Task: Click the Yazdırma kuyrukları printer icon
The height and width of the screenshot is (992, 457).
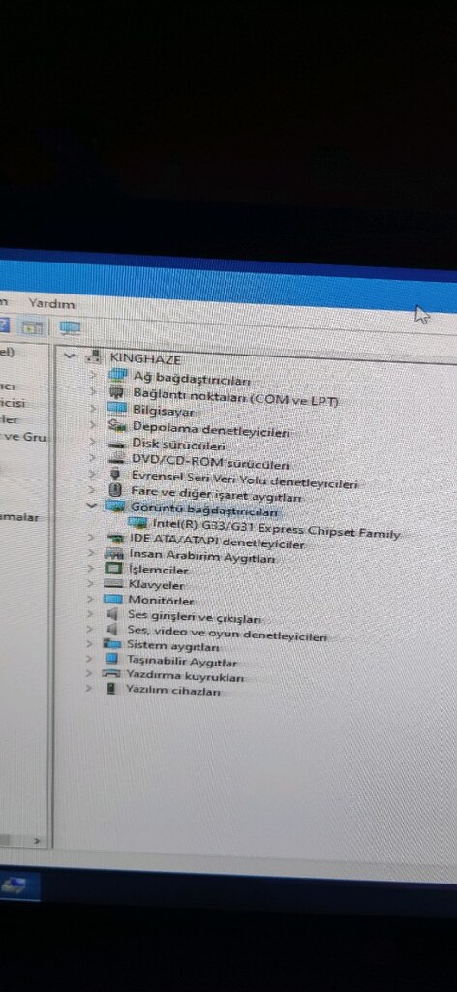Action: 110,673
